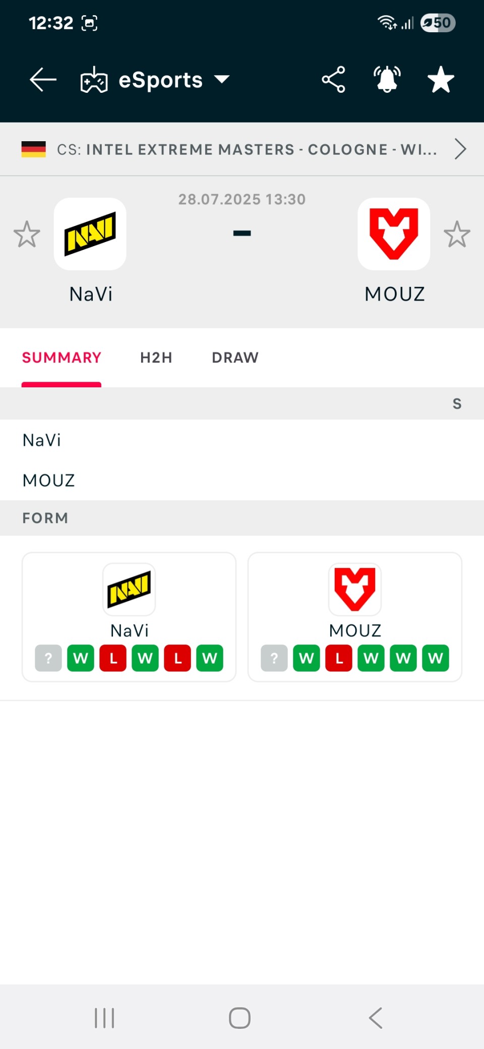Image resolution: width=484 pixels, height=1049 pixels.
Task: Switch to the H2H tab
Action: point(156,358)
